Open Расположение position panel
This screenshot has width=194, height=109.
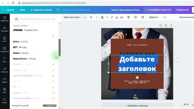[186, 17]
